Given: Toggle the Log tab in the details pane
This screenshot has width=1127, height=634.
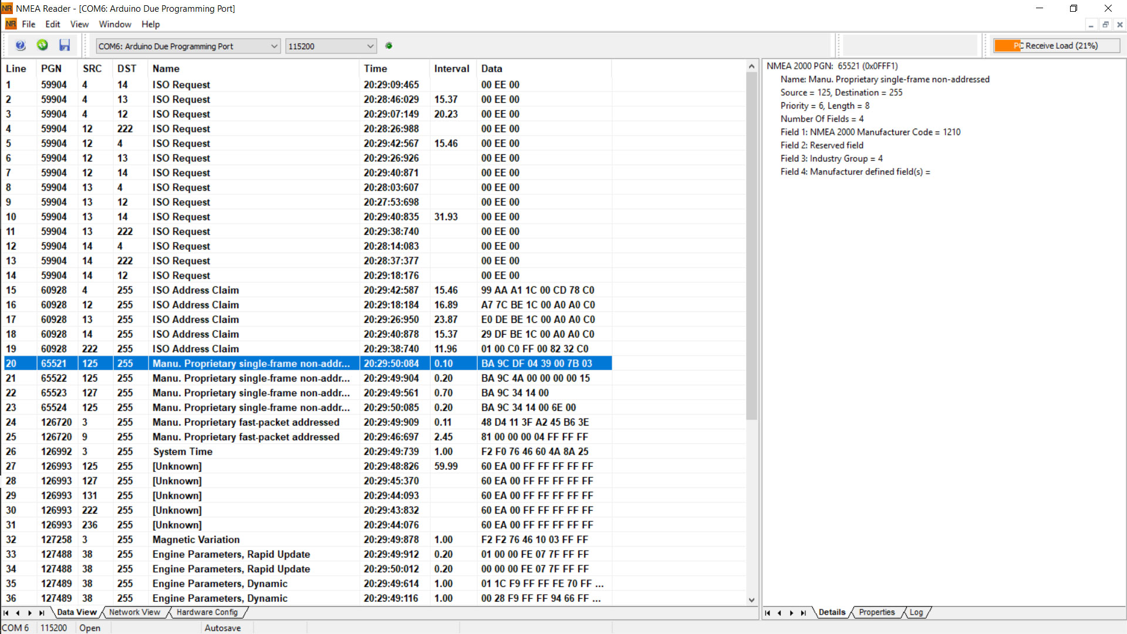Looking at the screenshot, I should click(x=916, y=612).
